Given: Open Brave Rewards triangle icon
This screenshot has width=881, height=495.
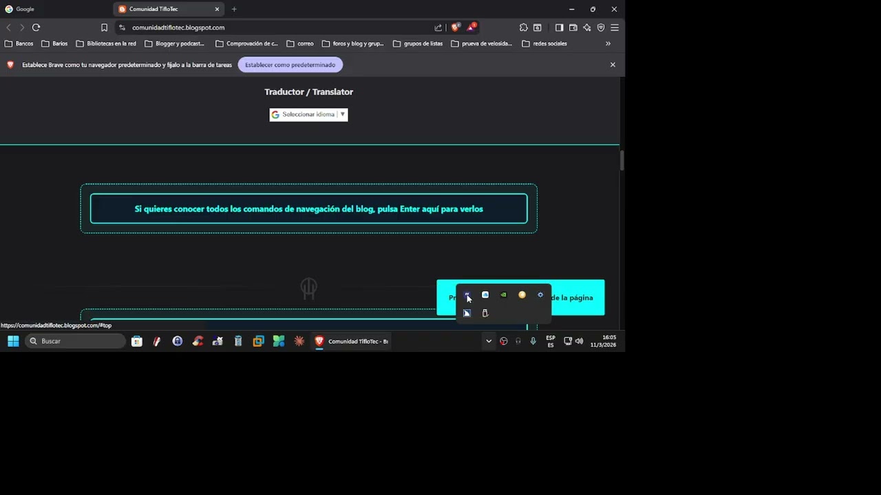Looking at the screenshot, I should click(x=471, y=27).
